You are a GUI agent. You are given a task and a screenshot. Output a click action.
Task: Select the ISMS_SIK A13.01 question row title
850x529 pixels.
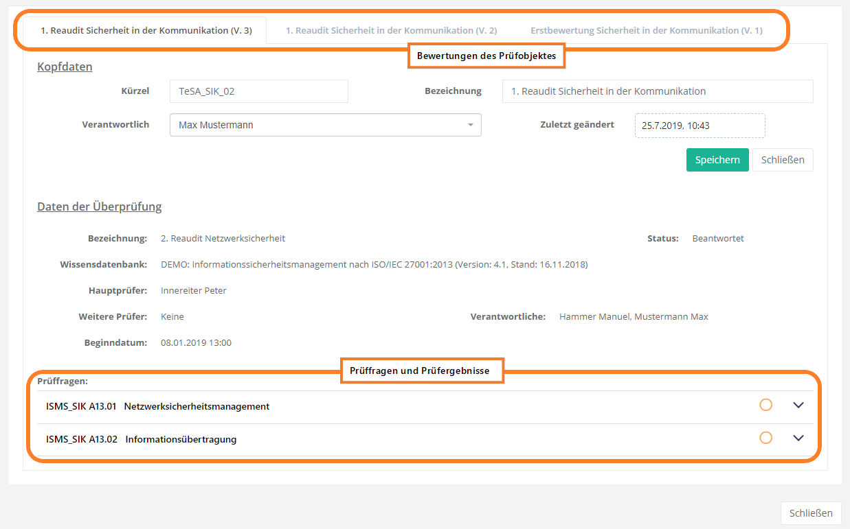click(158, 406)
